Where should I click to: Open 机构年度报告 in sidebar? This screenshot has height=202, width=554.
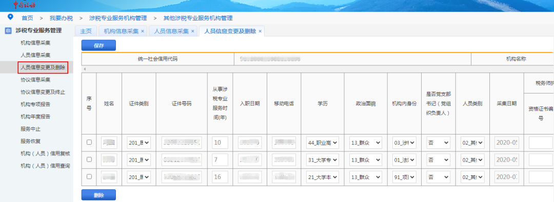click(x=35, y=117)
